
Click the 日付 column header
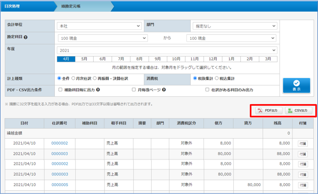pos(25,123)
